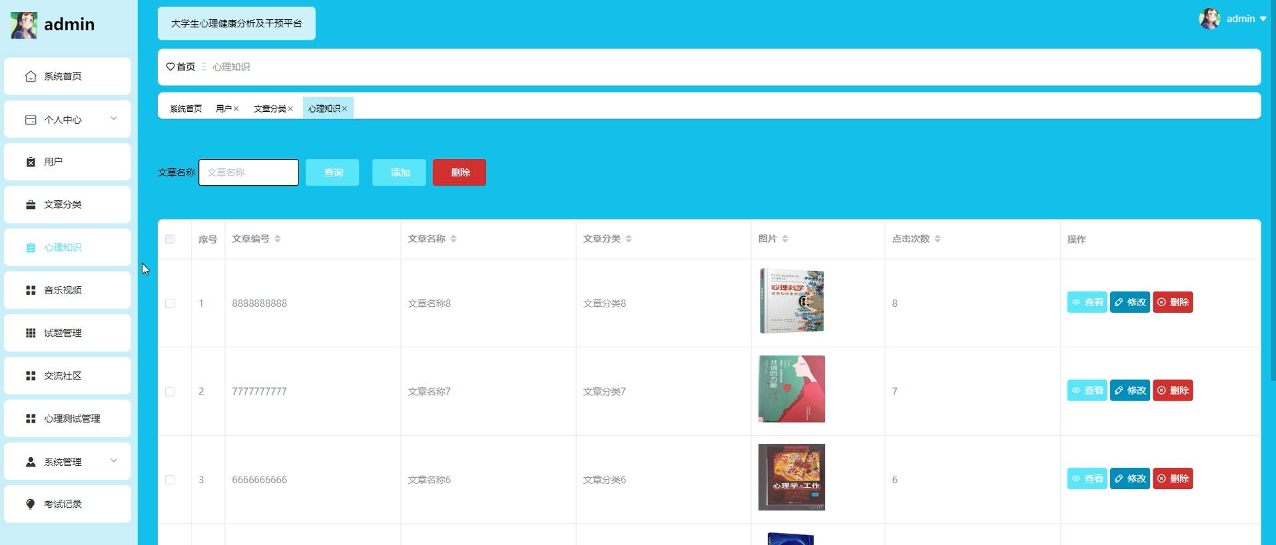Switch to the 用户 tab
The height and width of the screenshot is (545, 1276).
click(x=224, y=108)
